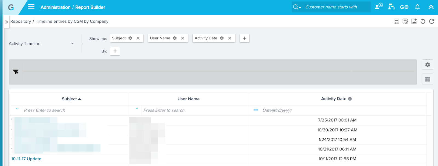The image size is (438, 166).
Task: Click the Activity Date filter field
Action: coord(343,110)
